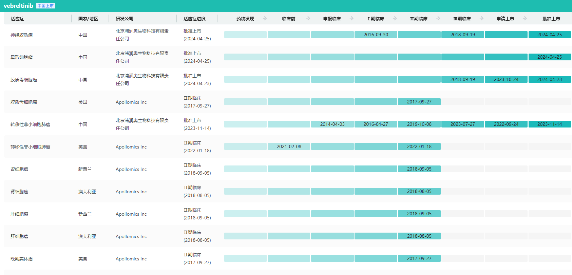Click the 批准上市 stage column header
The width and height of the screenshot is (572, 275).
[551, 19]
